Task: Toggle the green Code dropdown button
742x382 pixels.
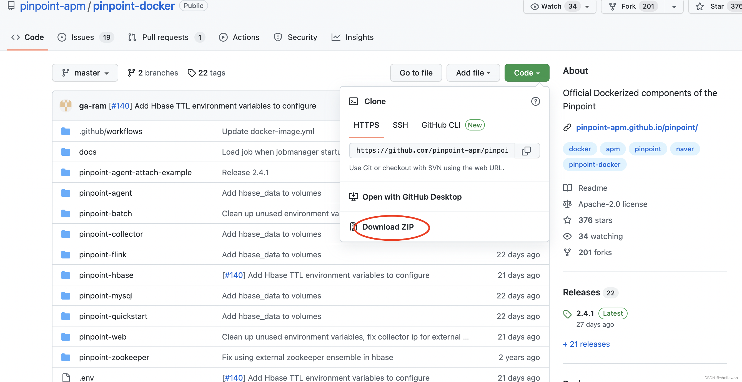Action: pos(527,73)
